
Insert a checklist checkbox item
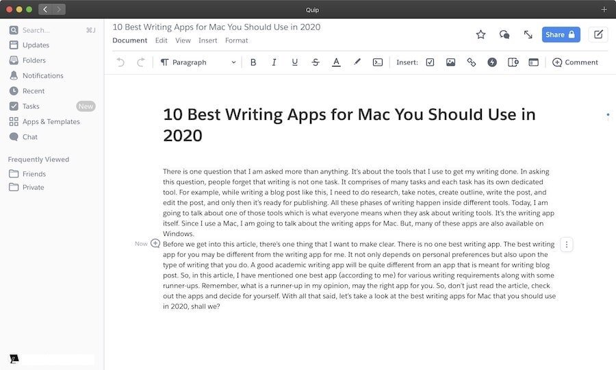pyautogui.click(x=430, y=62)
